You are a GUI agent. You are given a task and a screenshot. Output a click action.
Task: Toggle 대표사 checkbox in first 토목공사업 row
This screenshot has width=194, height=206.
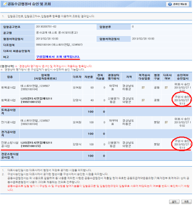(166, 87)
